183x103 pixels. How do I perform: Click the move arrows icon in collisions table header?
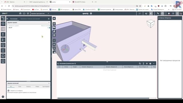click(147, 64)
